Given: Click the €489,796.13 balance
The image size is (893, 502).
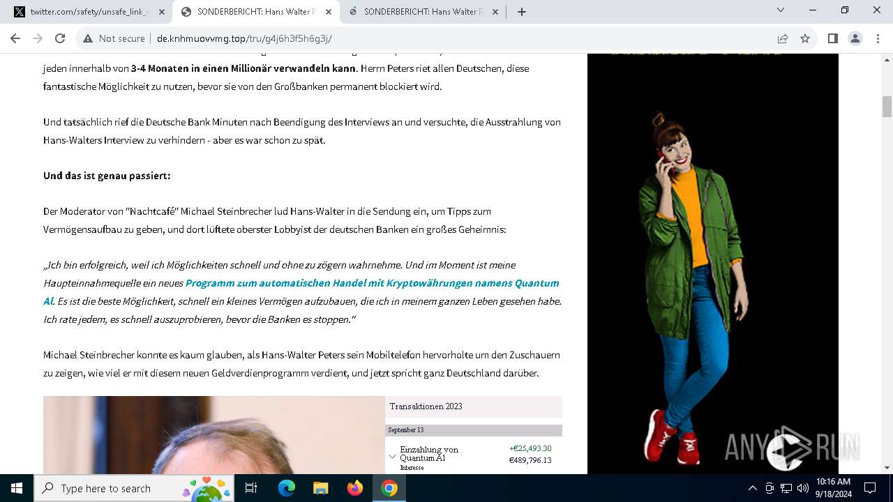Looking at the screenshot, I should click(x=530, y=460).
